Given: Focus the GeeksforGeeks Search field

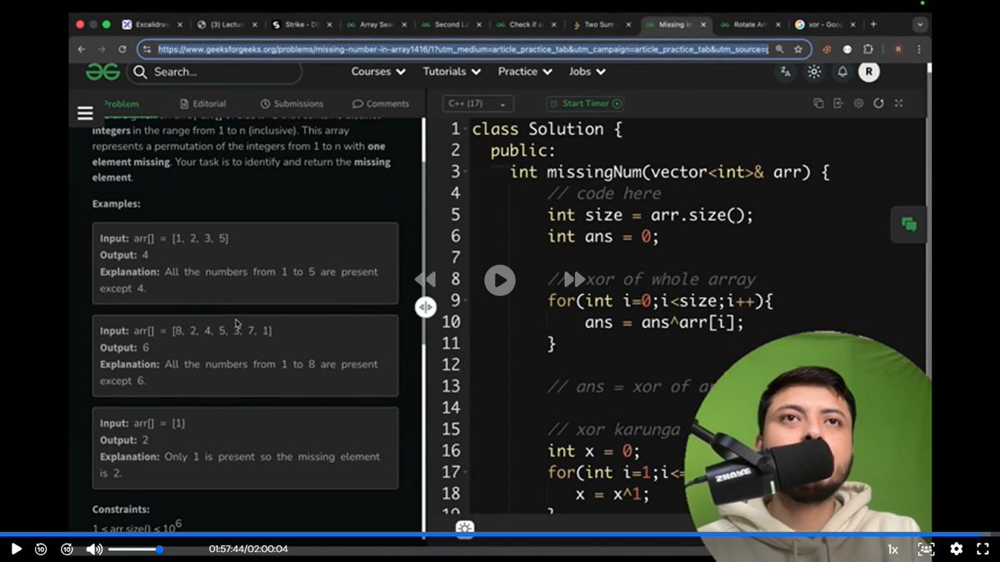Looking at the screenshot, I should [215, 72].
